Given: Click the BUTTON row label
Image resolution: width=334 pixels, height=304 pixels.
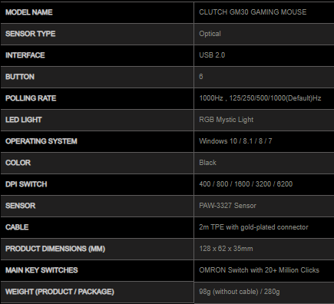Looking at the screenshot, I should [20, 77].
